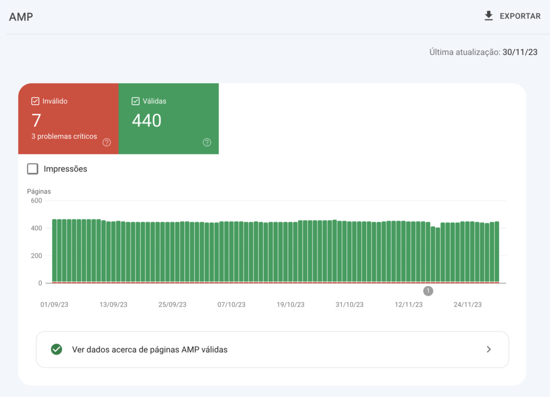Screen dimensions: 550x397
Task: Click the 01/09/23 axis date label
Action: [54, 305]
